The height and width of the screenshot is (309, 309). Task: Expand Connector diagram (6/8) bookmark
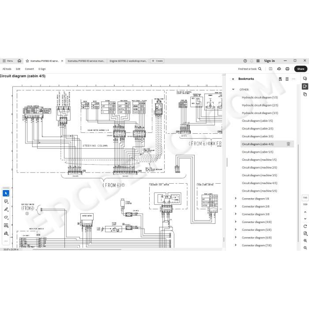[236, 237]
